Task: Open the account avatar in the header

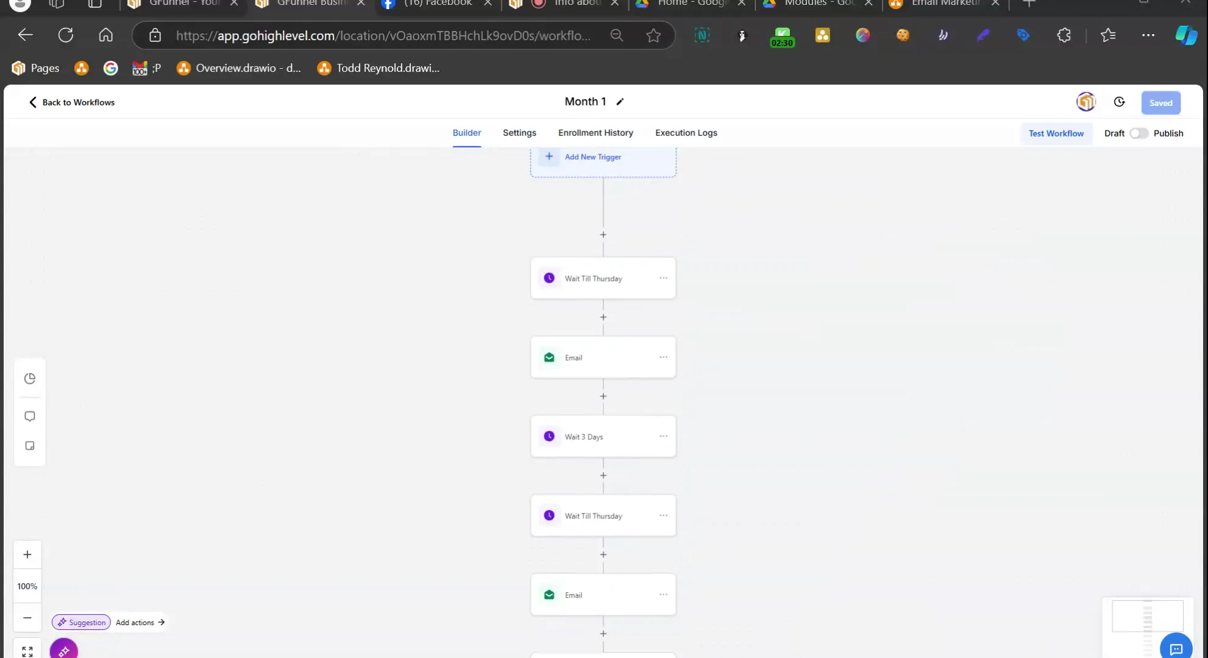Action: (x=1085, y=102)
